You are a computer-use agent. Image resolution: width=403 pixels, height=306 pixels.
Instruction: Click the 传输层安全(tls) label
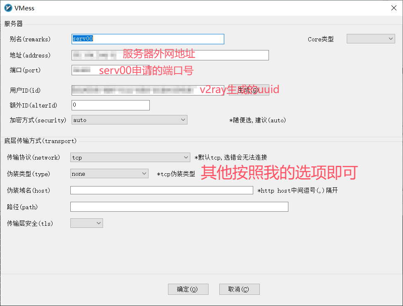point(30,223)
